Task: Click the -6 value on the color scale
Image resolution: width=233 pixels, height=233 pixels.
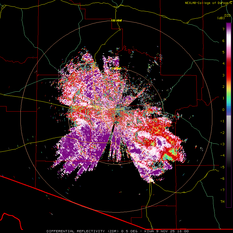Action: point(222,179)
